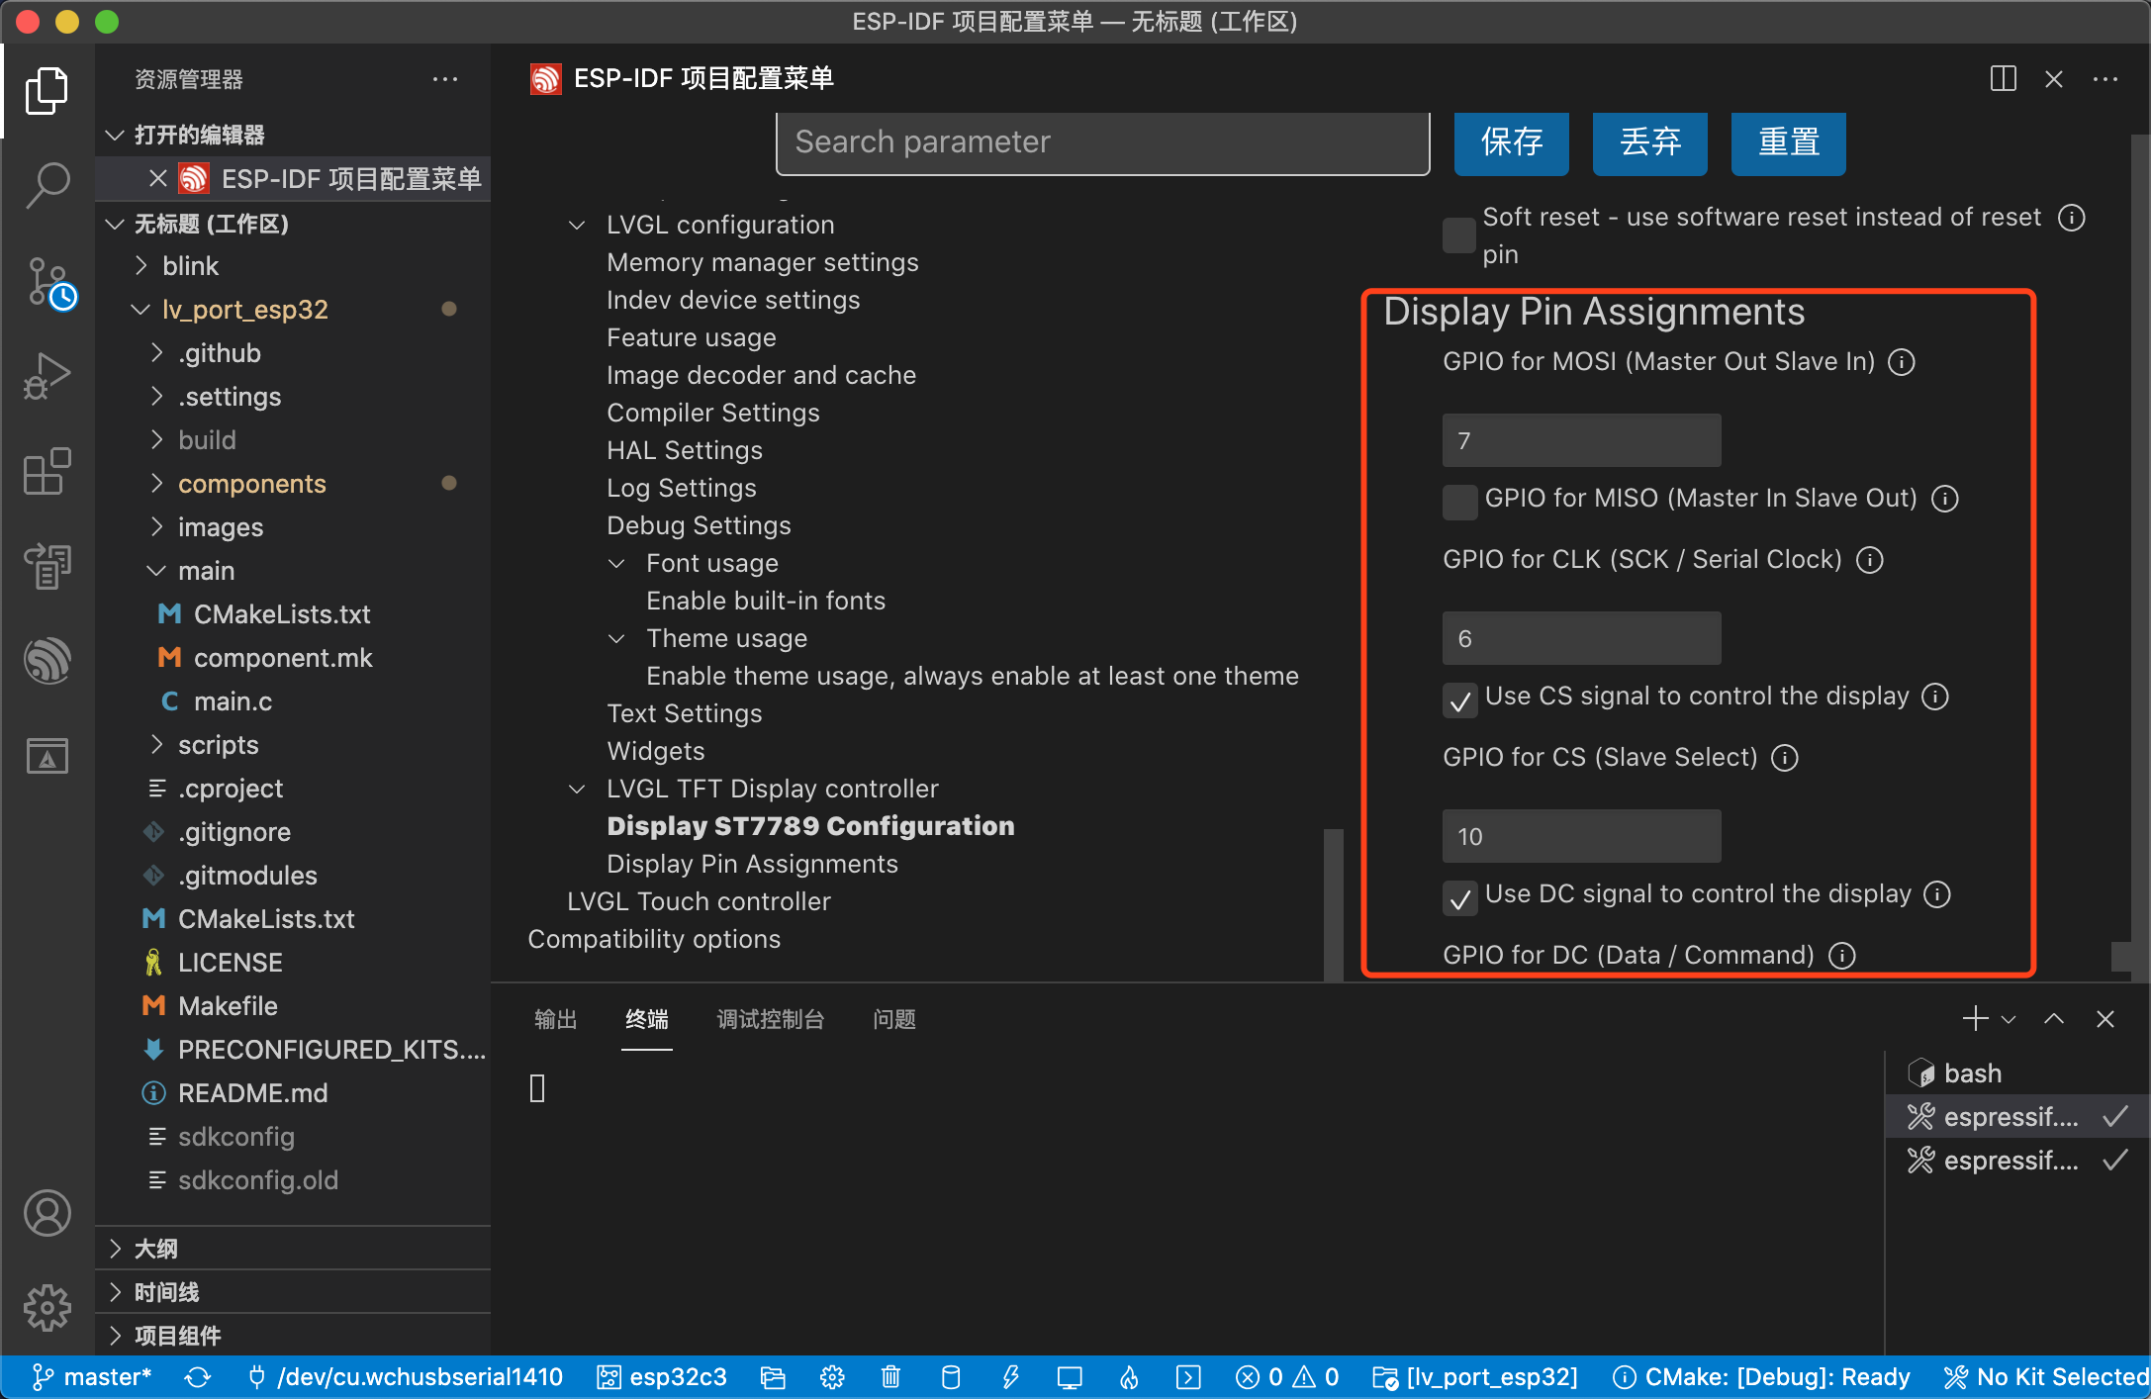Click the split editor icon
This screenshot has height=1399, width=2151.
[x=2003, y=79]
